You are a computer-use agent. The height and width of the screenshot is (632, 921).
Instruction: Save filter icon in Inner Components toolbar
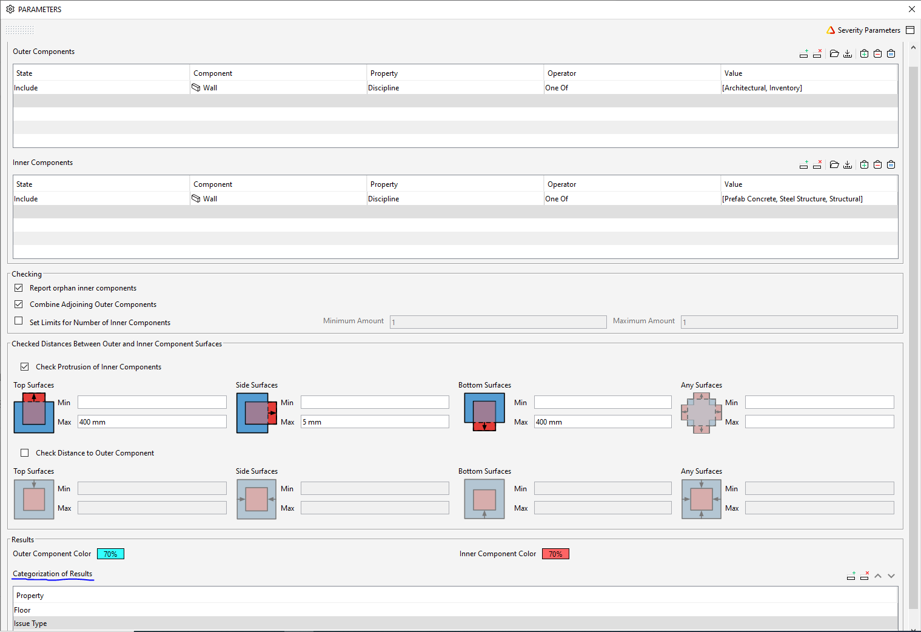(x=848, y=165)
